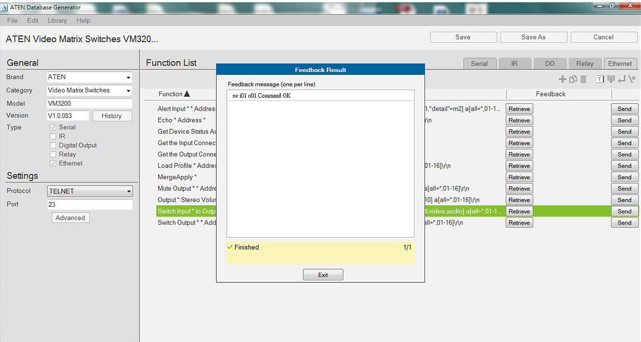Open the Protocol TELNET dropdown

[x=128, y=191]
